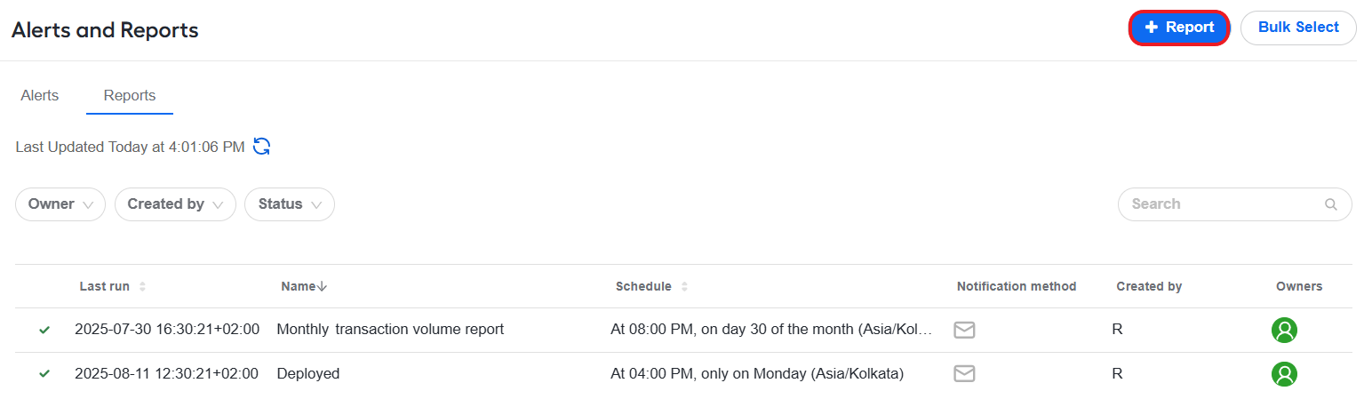This screenshot has width=1364, height=399.
Task: Click email notification icon in Deployed row
Action: click(964, 374)
